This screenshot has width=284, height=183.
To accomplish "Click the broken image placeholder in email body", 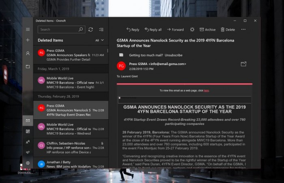I will 184,99.
